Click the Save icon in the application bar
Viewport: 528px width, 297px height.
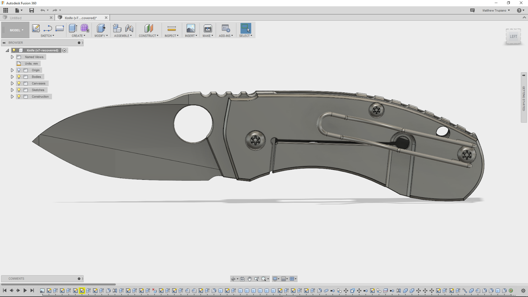click(x=32, y=10)
